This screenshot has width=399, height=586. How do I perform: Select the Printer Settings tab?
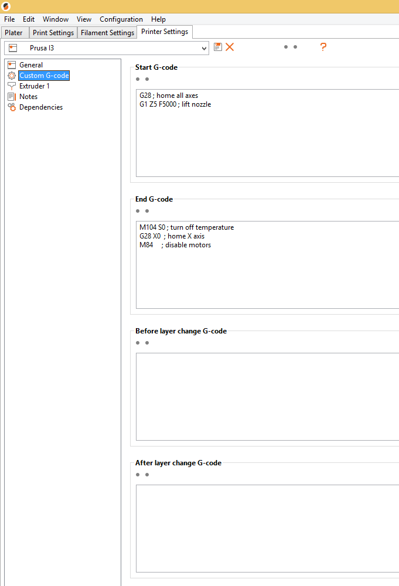point(165,32)
